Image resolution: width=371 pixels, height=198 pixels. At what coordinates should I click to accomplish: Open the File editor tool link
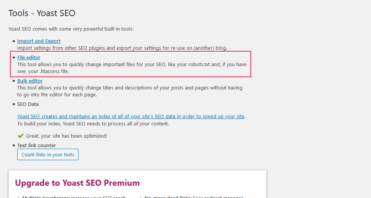point(29,57)
